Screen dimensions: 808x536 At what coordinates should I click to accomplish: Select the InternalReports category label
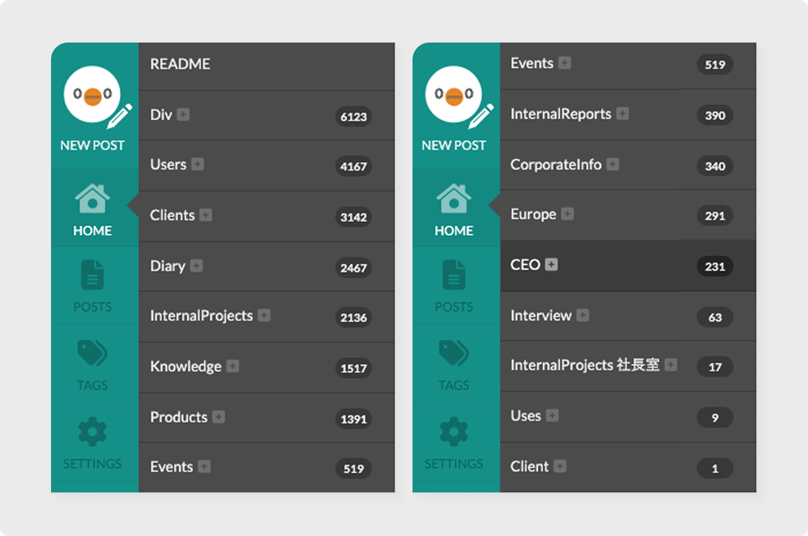click(x=560, y=114)
